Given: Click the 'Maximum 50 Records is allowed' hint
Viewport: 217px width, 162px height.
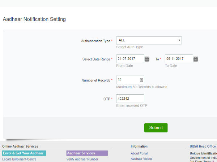Looking at the screenshot, I should [142, 87].
